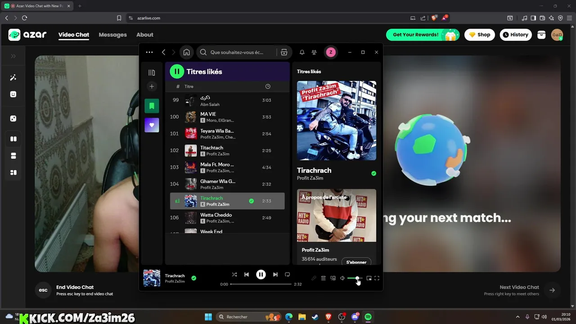Viewport: 576px width, 324px height.
Task: Pause playback with green Titres likés button
Action: (x=177, y=71)
